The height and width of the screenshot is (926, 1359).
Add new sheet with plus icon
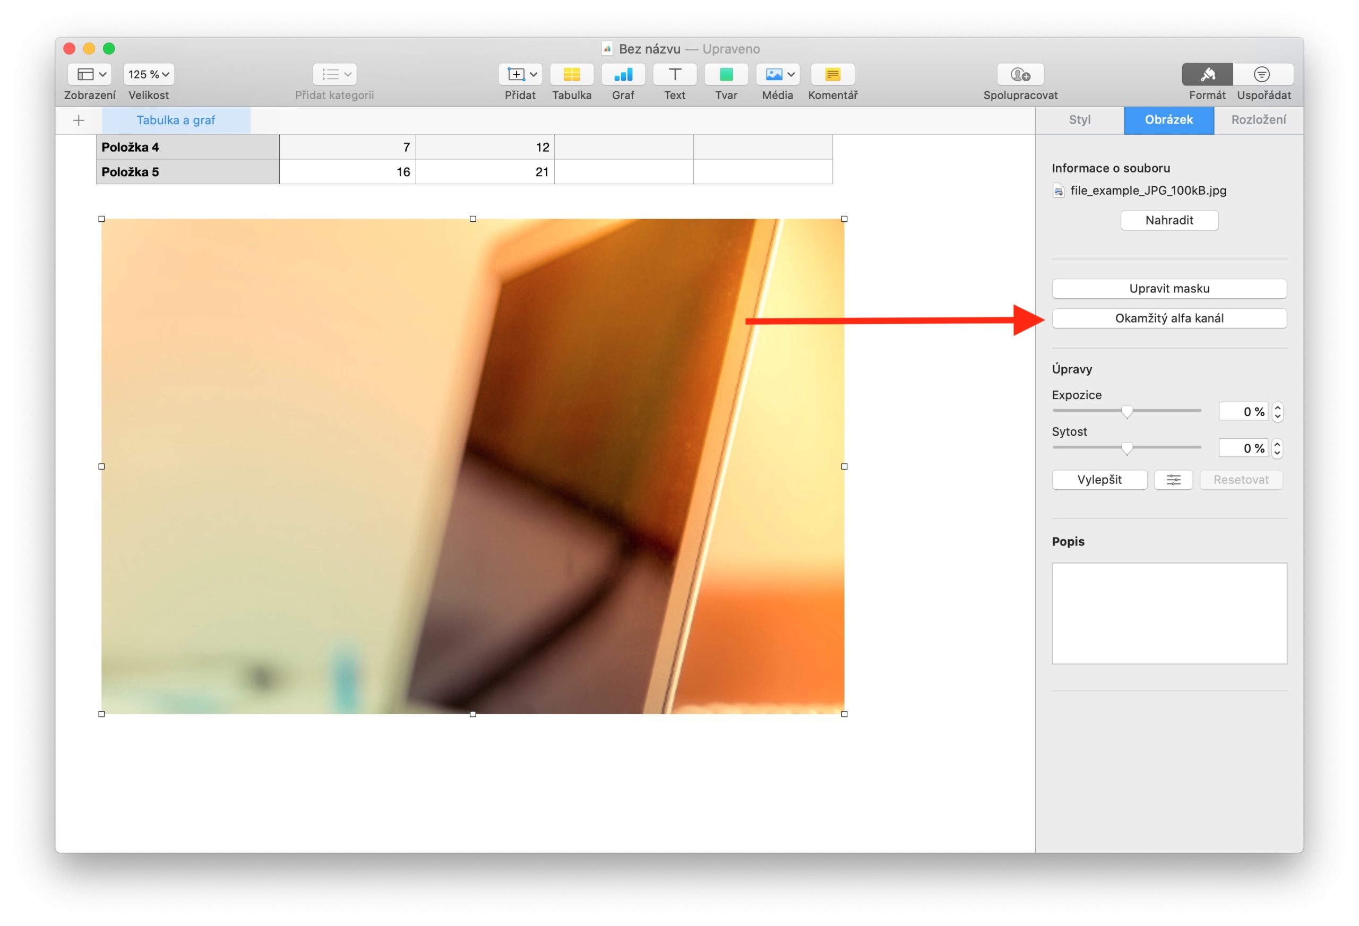coord(79,120)
